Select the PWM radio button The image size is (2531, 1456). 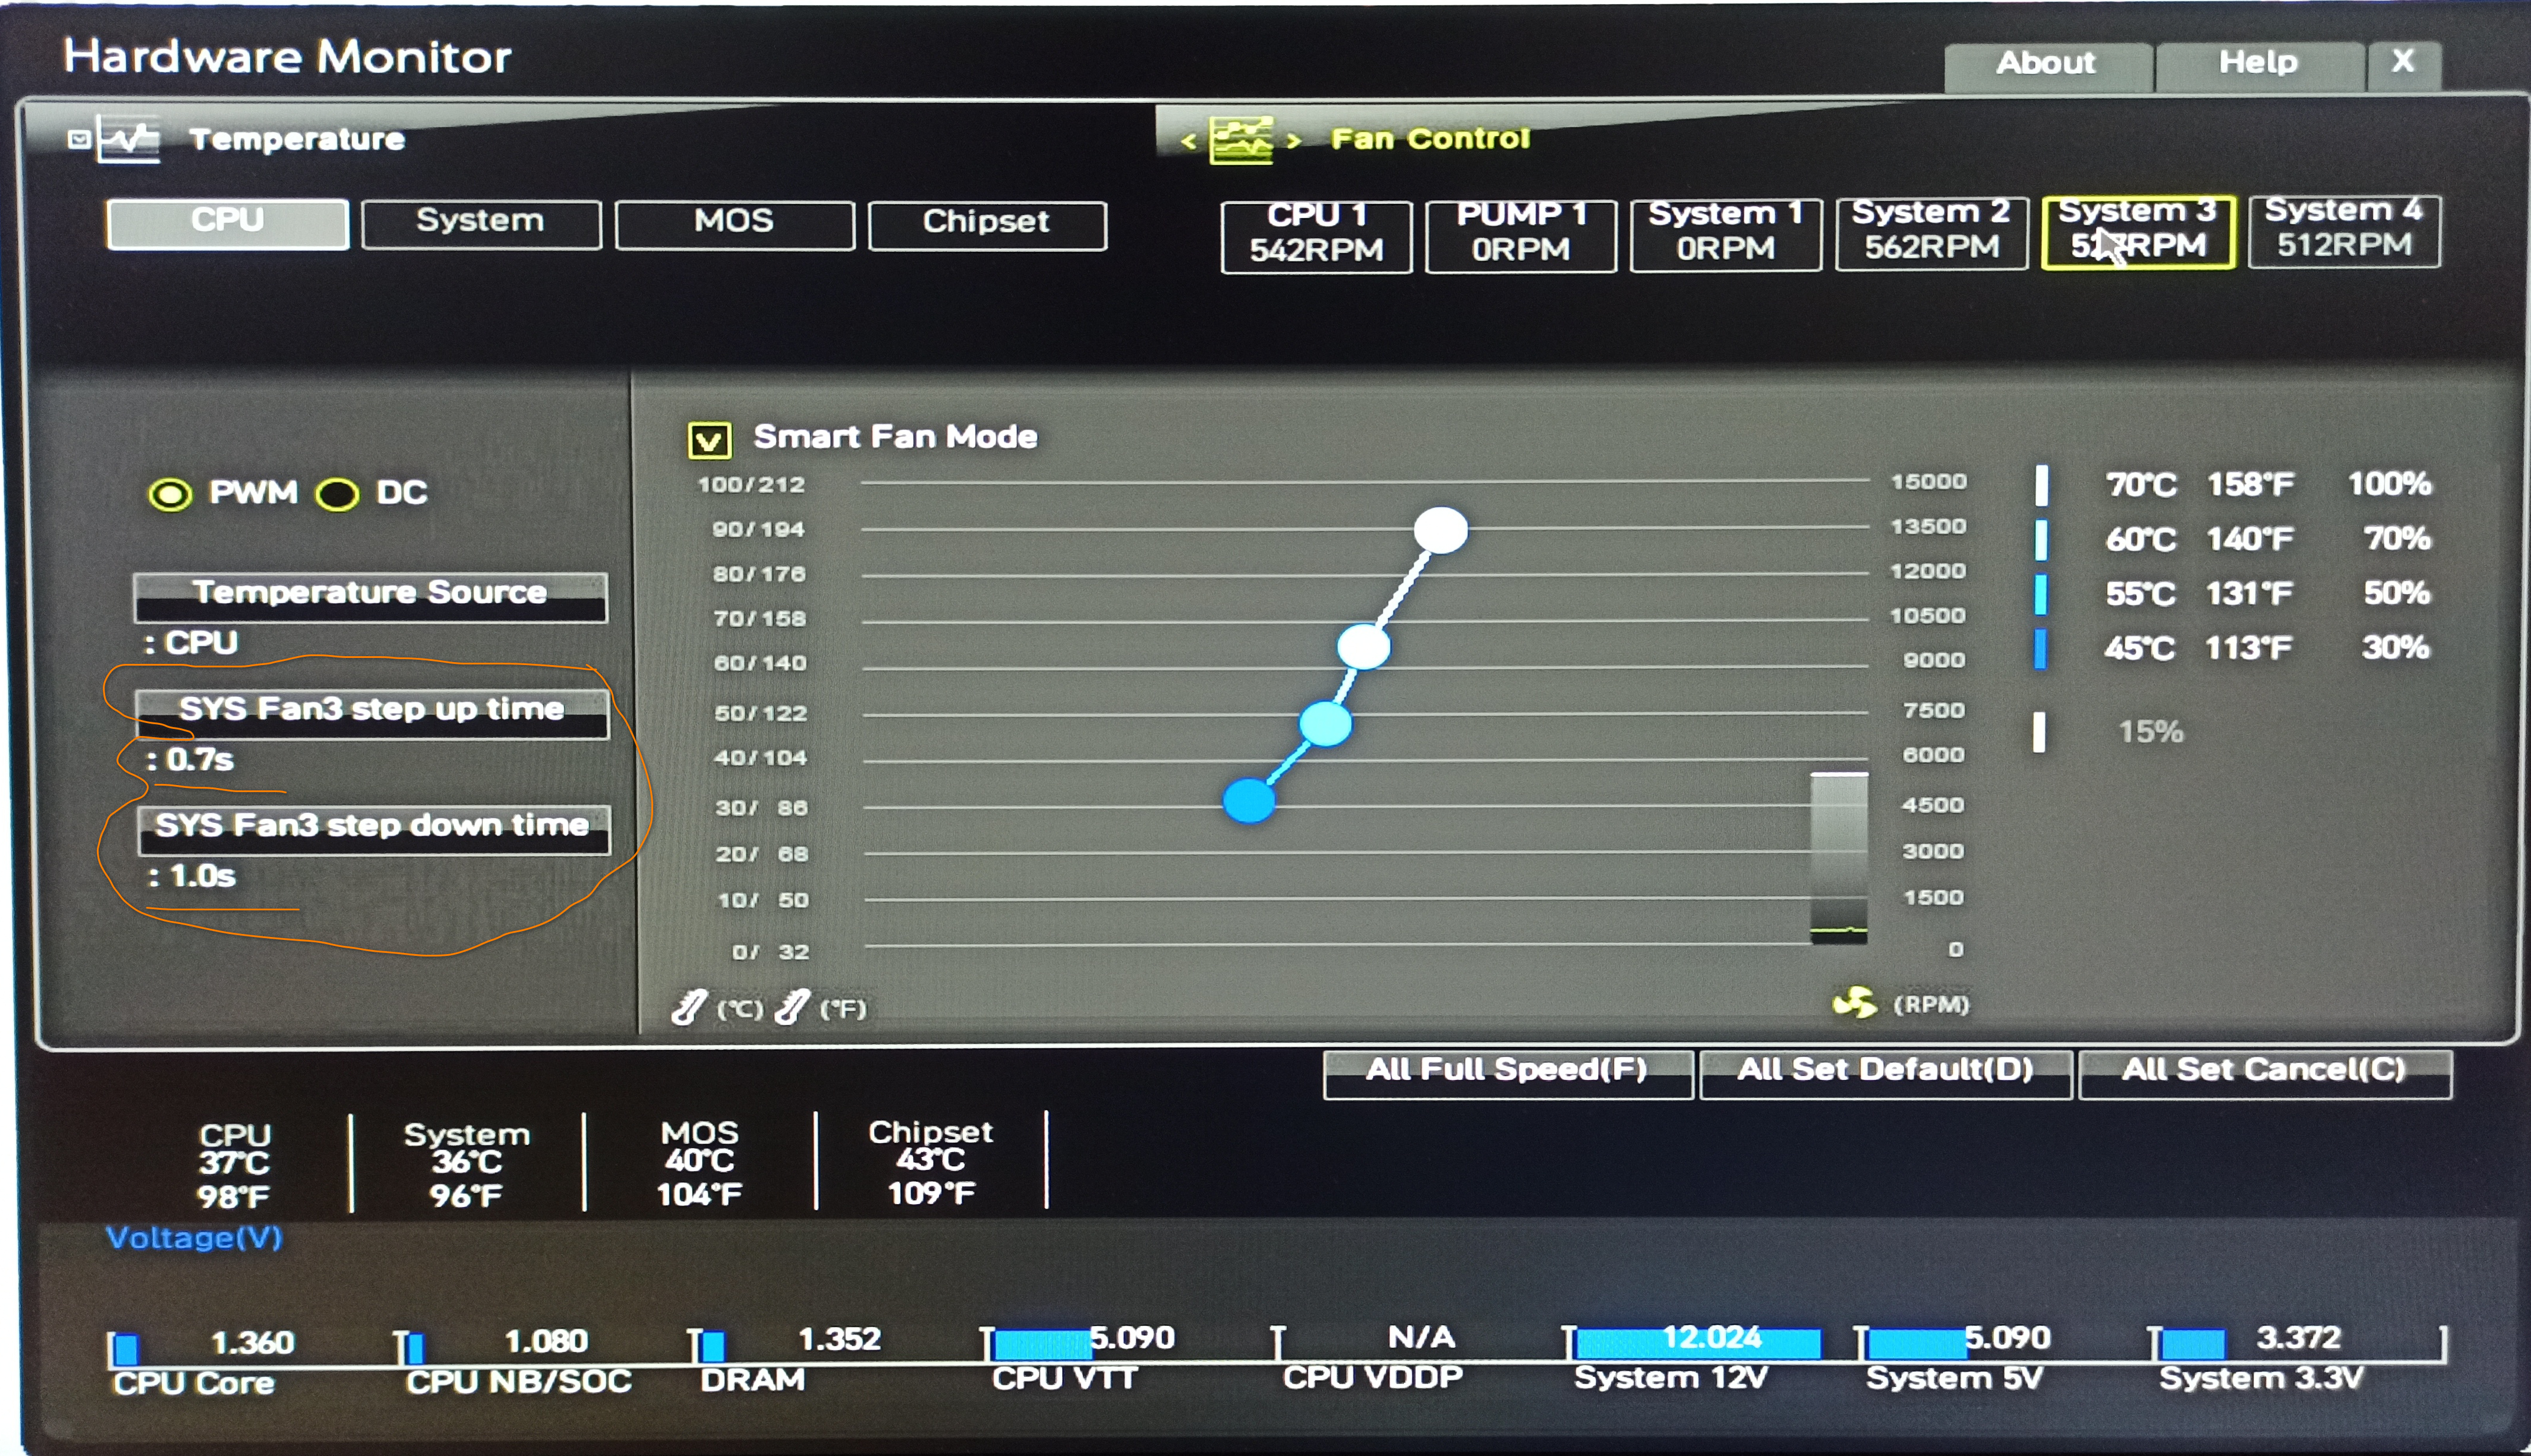170,494
